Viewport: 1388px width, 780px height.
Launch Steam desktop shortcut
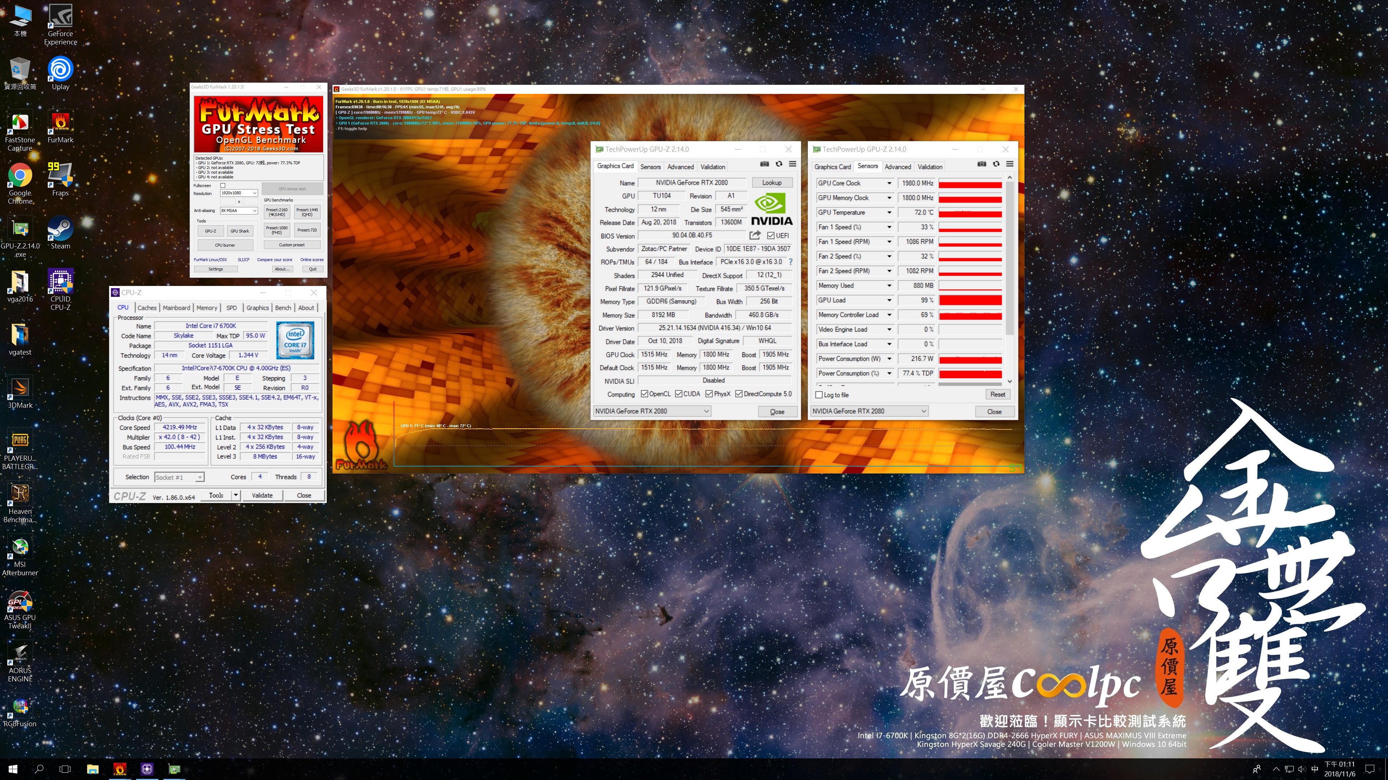coord(60,233)
